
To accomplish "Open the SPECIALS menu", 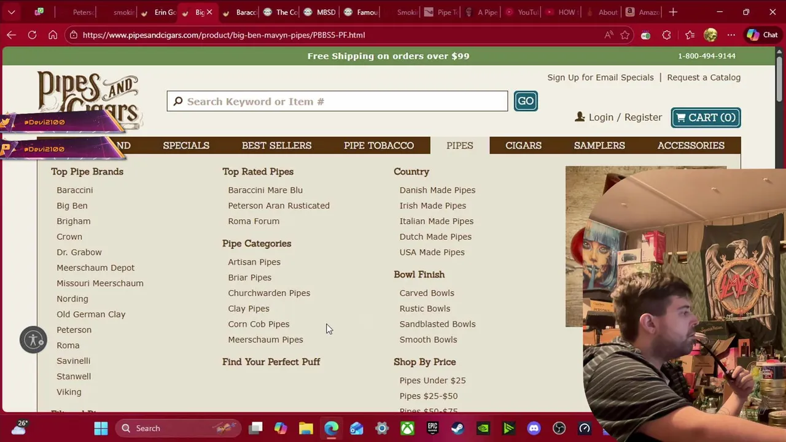I will pyautogui.click(x=186, y=145).
